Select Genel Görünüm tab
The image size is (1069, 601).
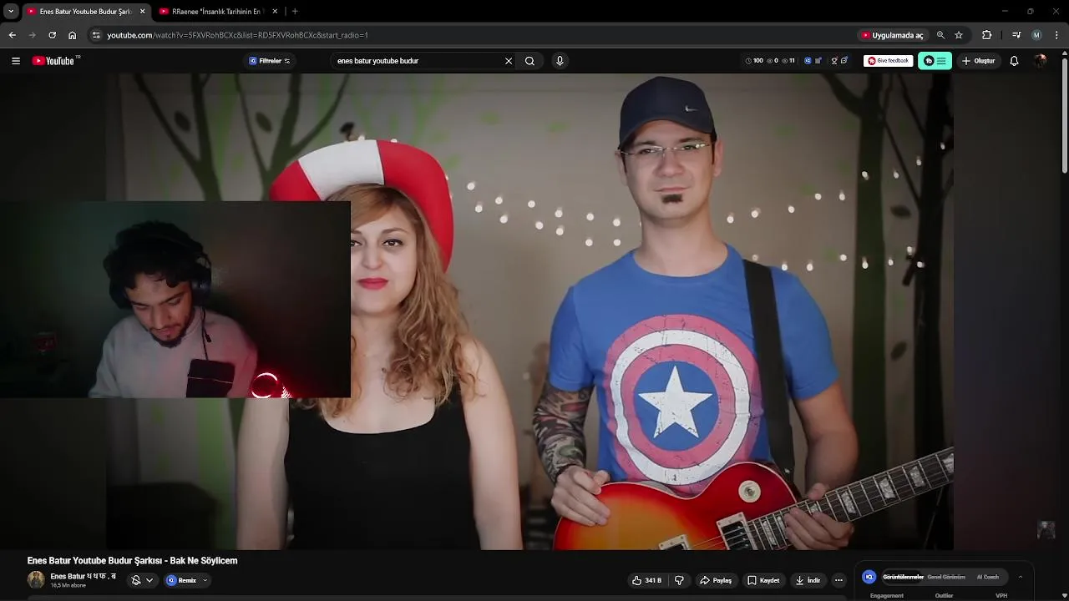pyautogui.click(x=945, y=577)
